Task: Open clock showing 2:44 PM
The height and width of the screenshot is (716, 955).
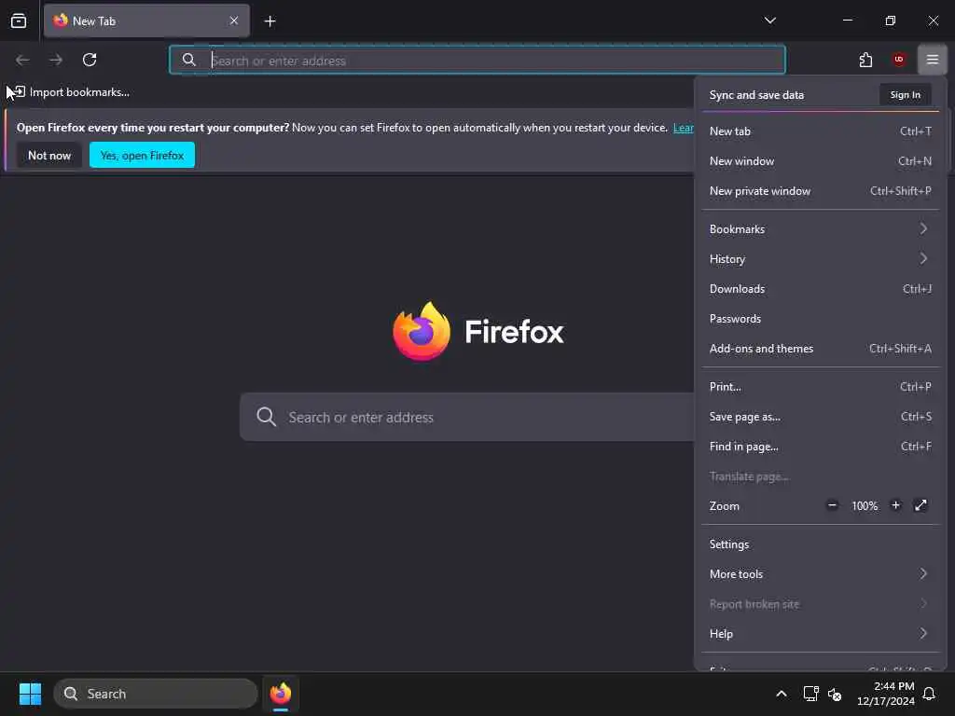Action: point(886,694)
